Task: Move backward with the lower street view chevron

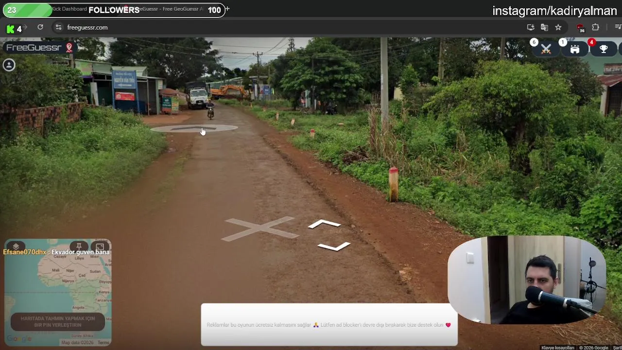Action: 334,246
